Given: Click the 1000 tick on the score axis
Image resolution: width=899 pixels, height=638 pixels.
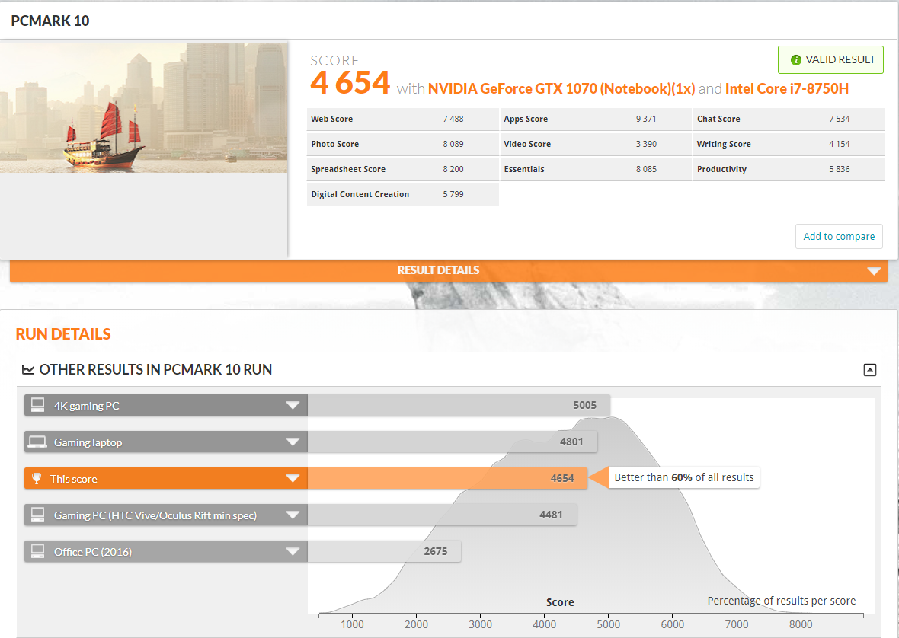Looking at the screenshot, I should (x=352, y=624).
